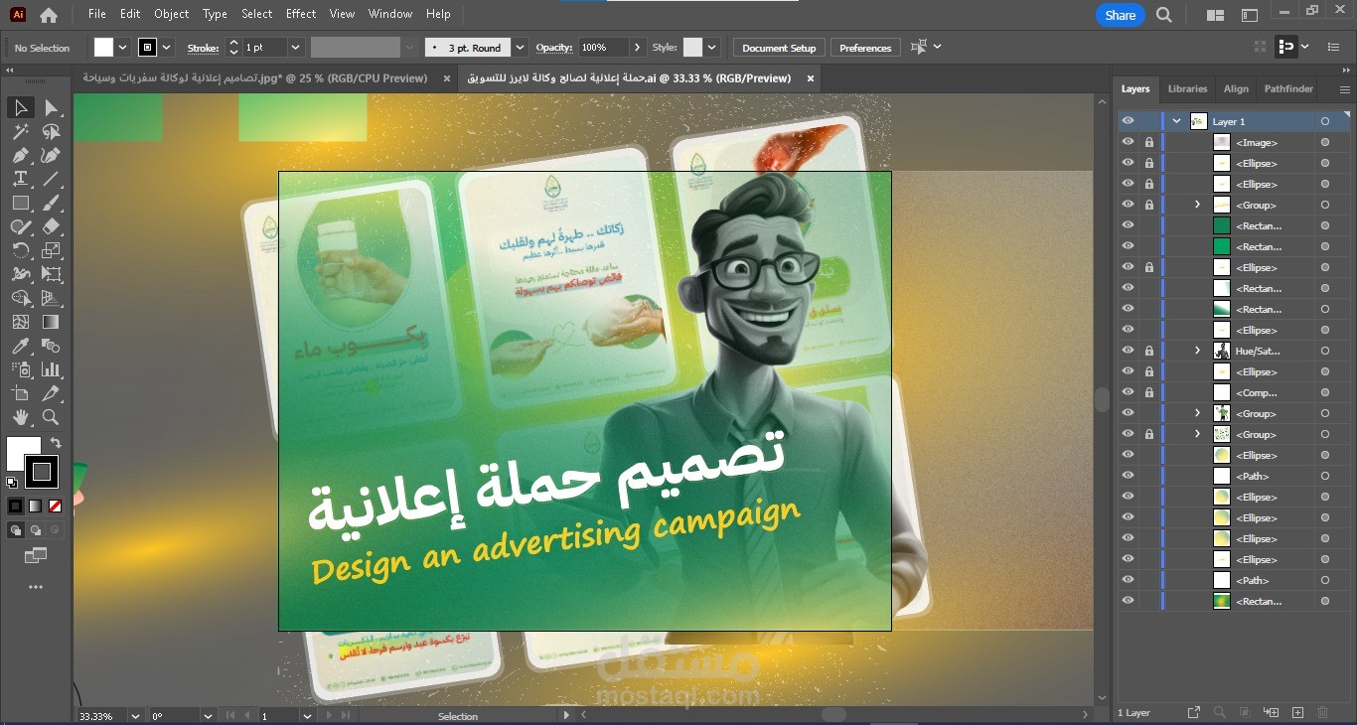Viewport: 1357px width, 725px height.
Task: Select the Magic Wand tool
Action: pyautogui.click(x=20, y=131)
